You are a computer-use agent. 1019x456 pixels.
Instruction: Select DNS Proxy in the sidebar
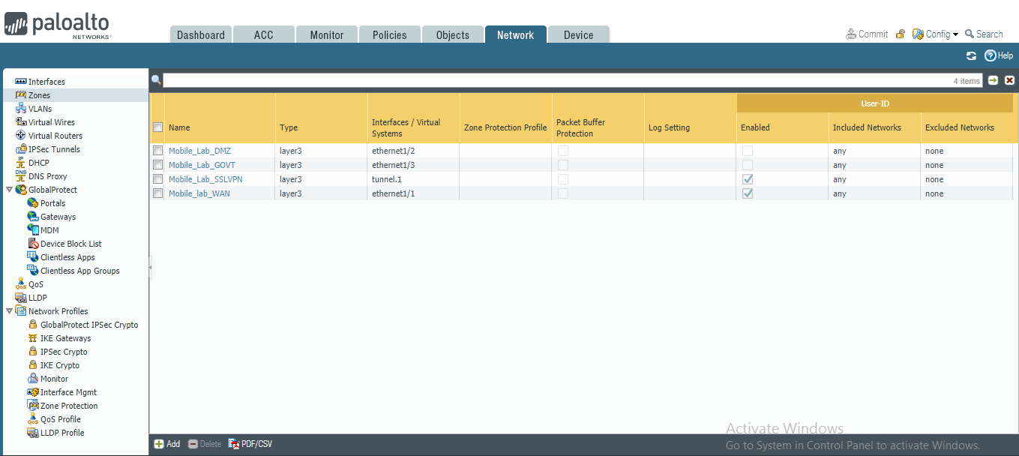[x=48, y=175]
